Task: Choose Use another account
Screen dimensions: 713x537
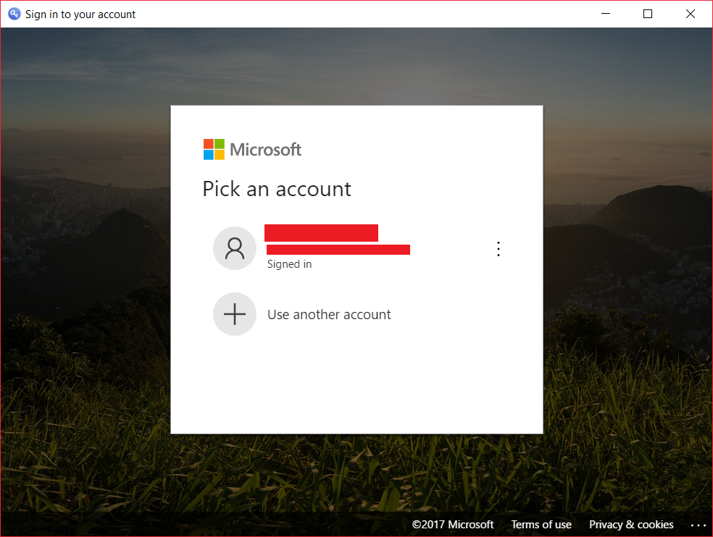Action: click(329, 314)
